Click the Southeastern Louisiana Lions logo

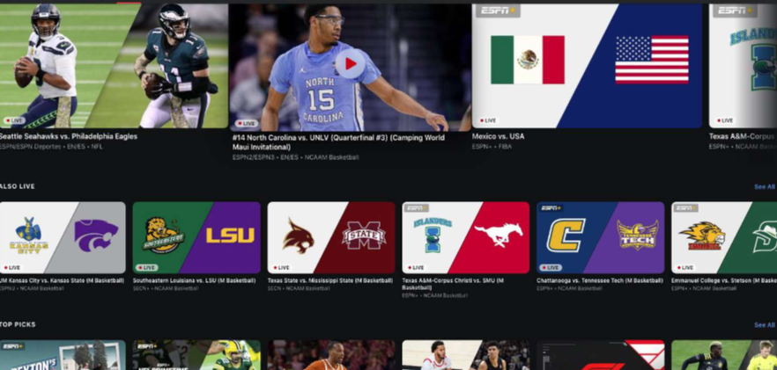point(163,236)
